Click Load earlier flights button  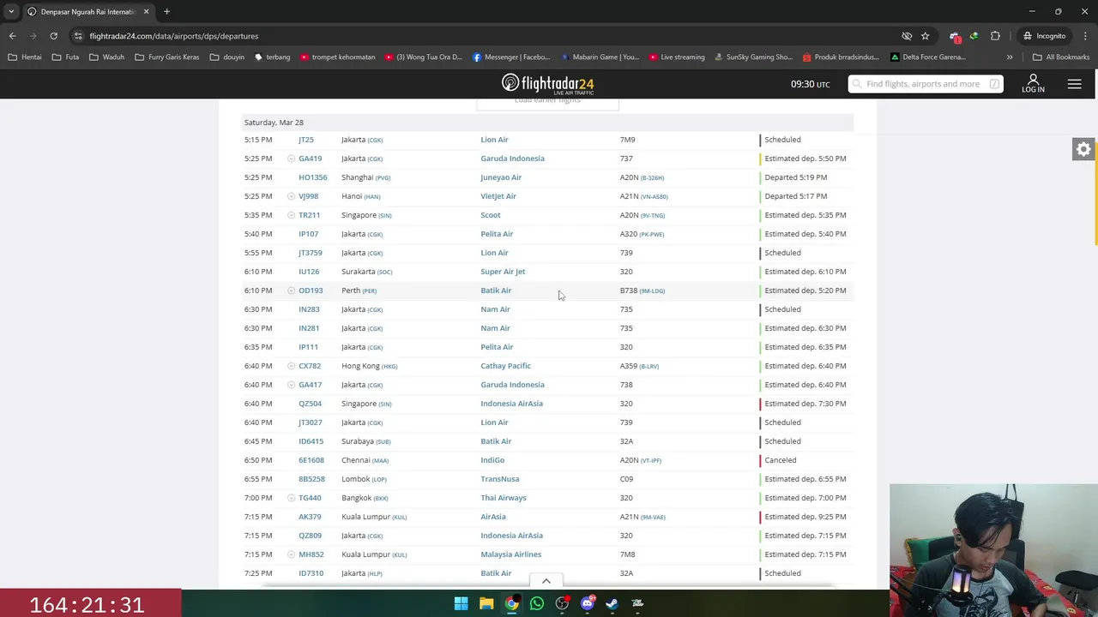[547, 101]
